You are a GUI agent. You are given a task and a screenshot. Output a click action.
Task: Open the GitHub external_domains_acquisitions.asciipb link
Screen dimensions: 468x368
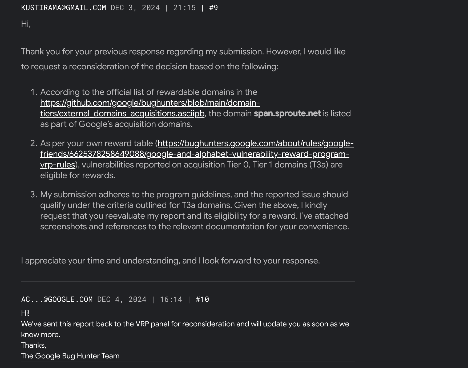(x=150, y=103)
